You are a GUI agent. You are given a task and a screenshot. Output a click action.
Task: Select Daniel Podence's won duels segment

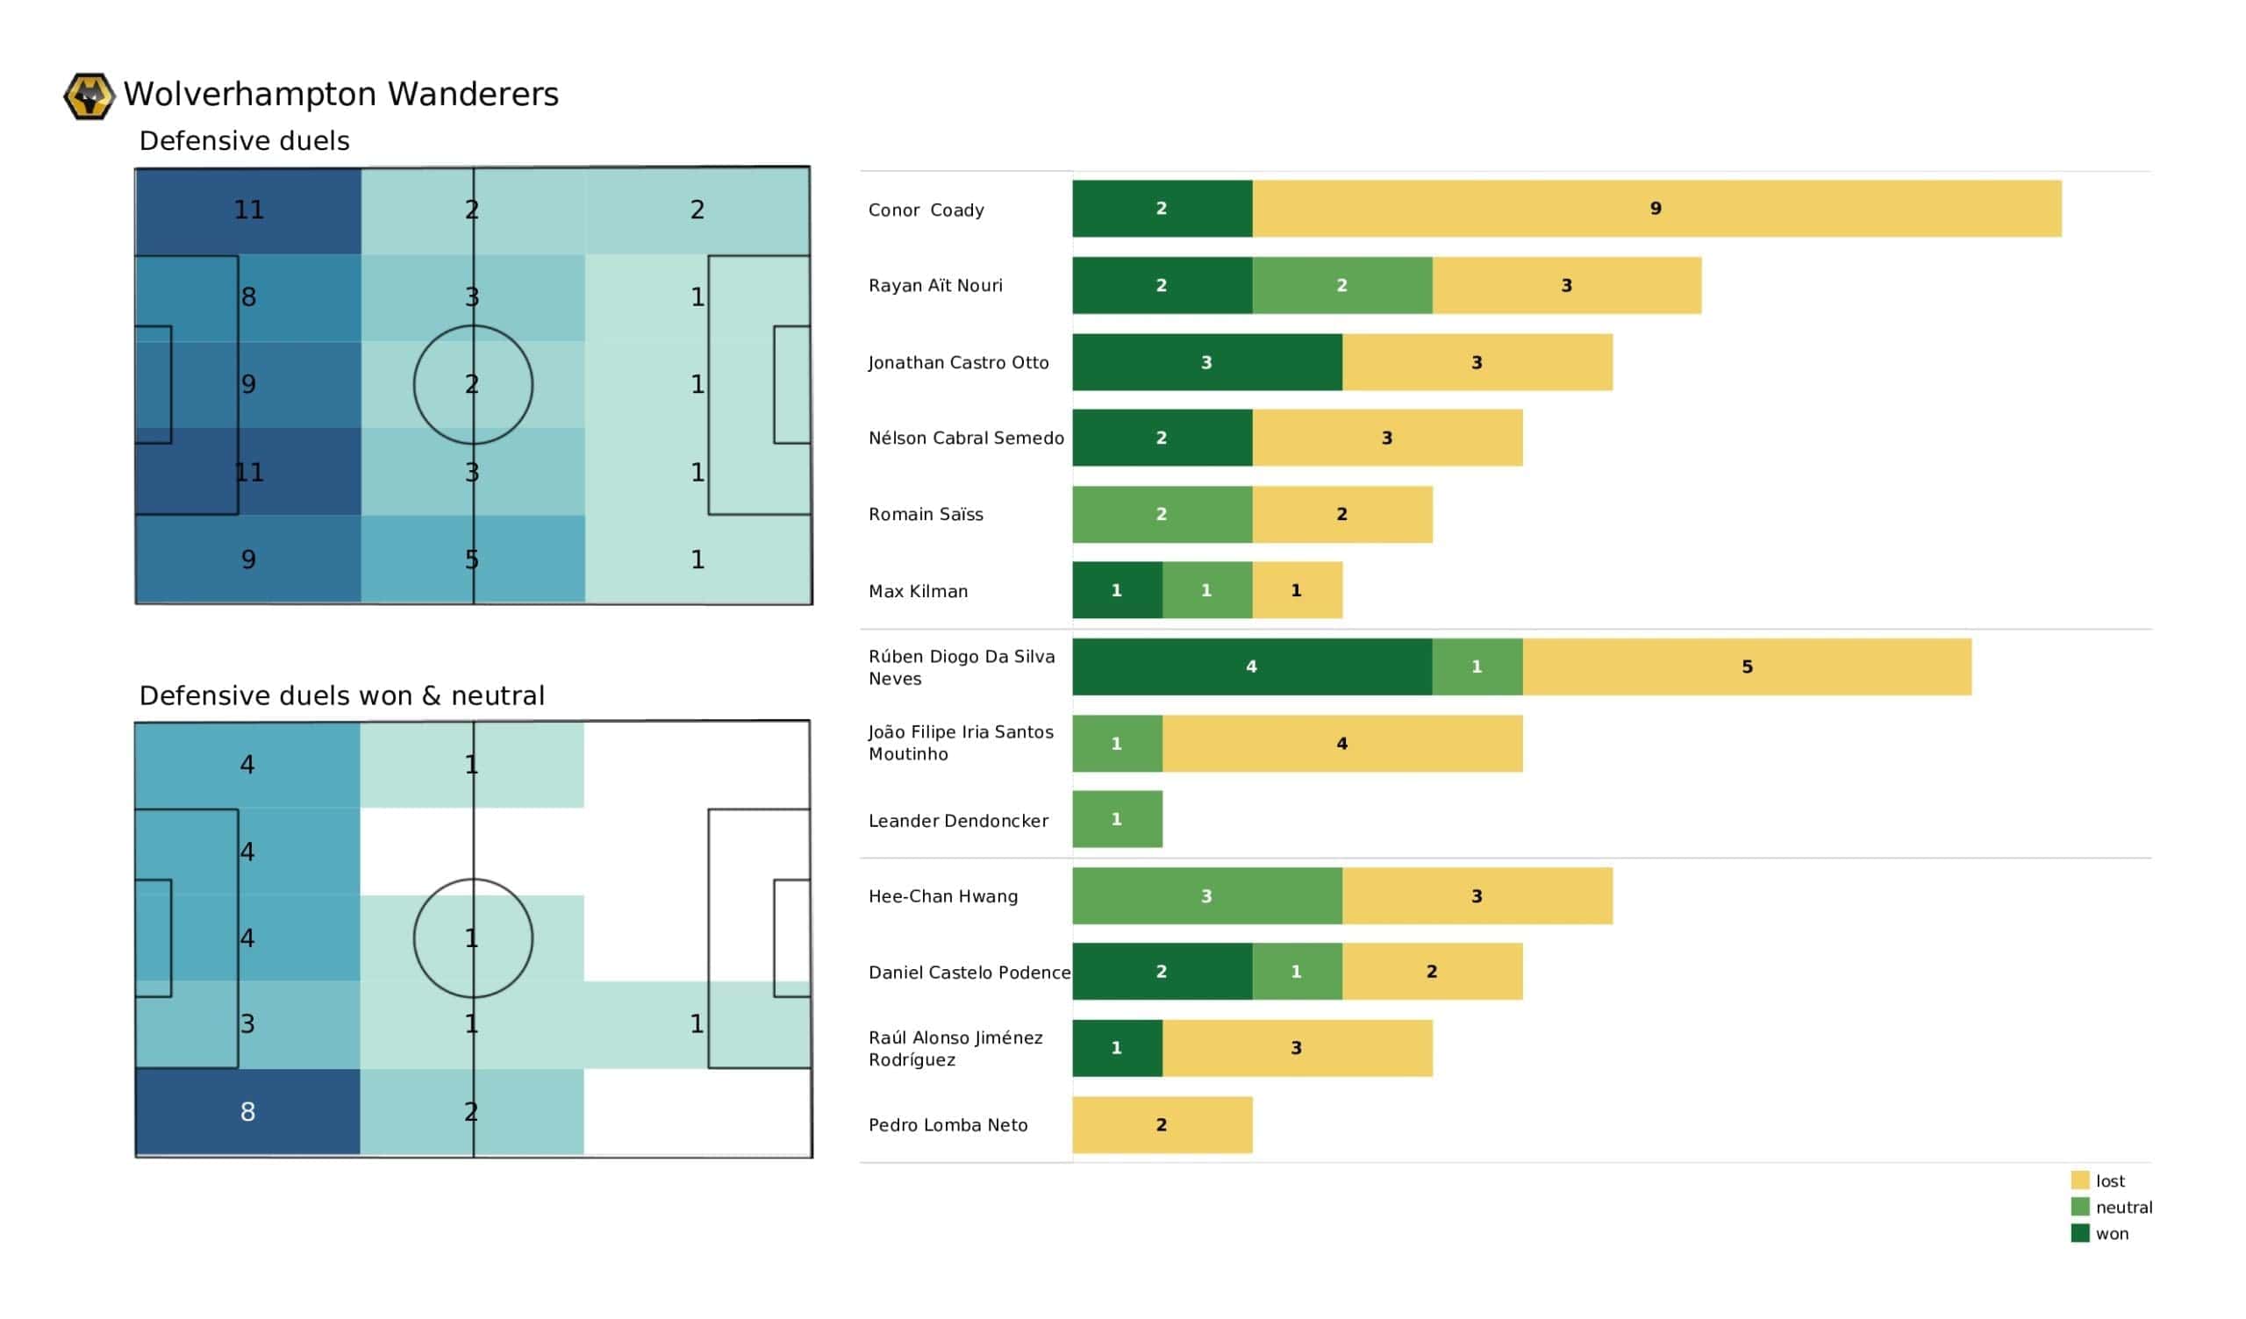(1162, 972)
